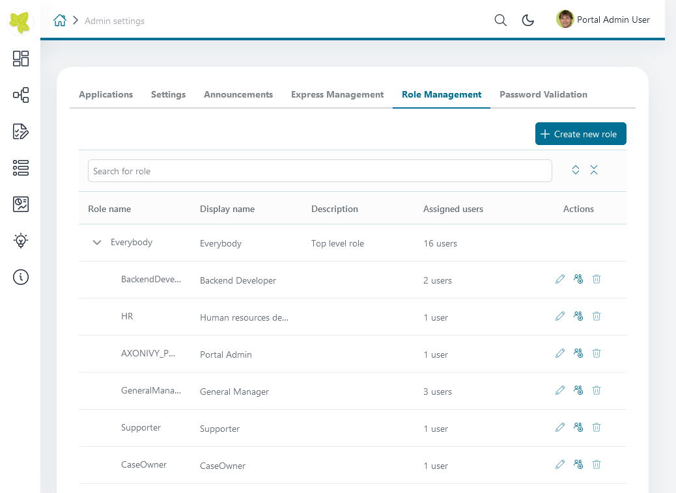Open the statistics chart sidebar icon
Screen dimensions: 676x493
tap(21, 204)
